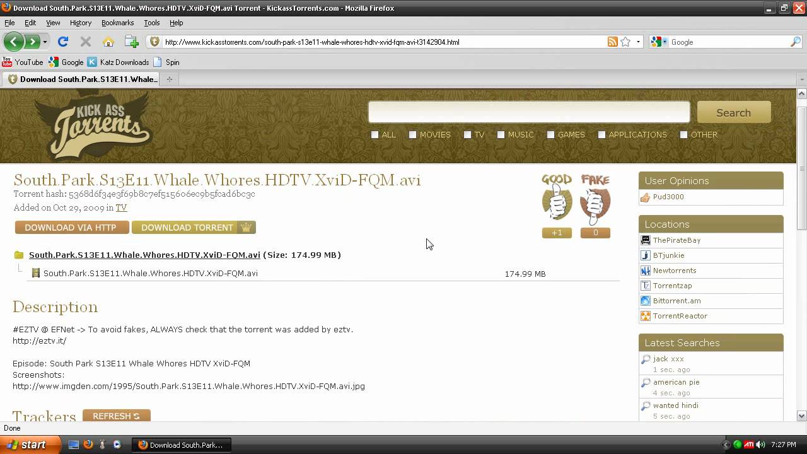Click the Download via HTTP button
This screenshot has width=807, height=454.
tap(72, 228)
